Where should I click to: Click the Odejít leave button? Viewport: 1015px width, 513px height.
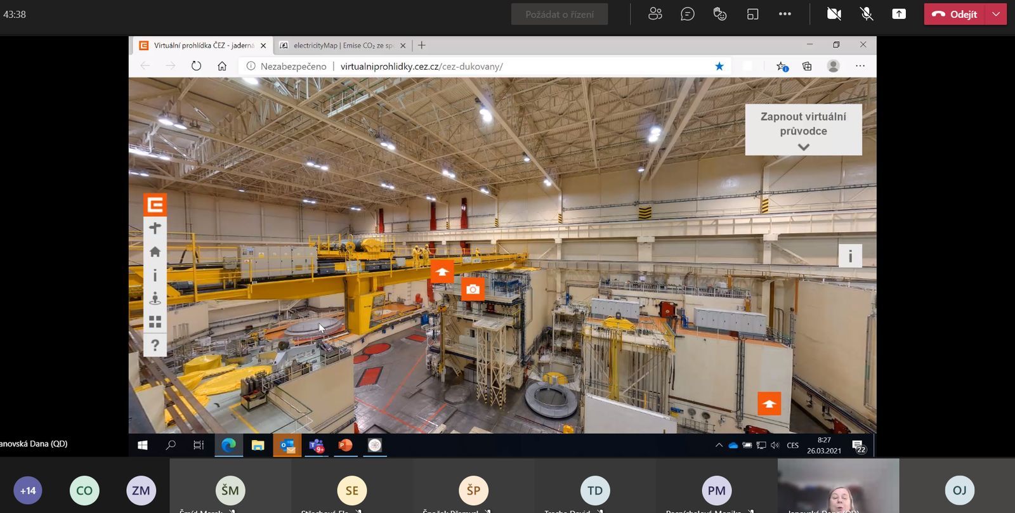955,14
